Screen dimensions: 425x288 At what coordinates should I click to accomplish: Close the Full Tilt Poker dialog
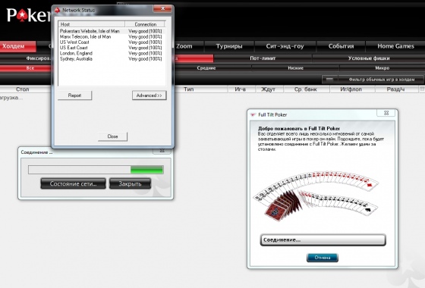386,113
